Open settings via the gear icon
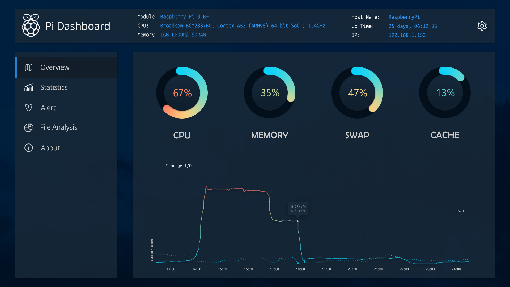The width and height of the screenshot is (510, 287). [482, 26]
